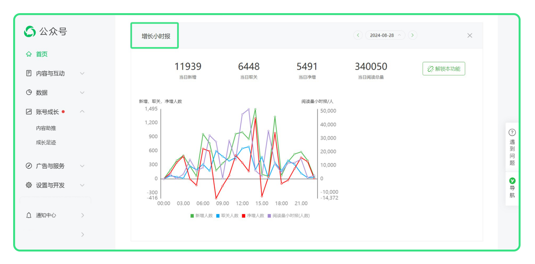The image size is (535, 264).
Task: Open the 首页 menu item
Action: click(42, 54)
